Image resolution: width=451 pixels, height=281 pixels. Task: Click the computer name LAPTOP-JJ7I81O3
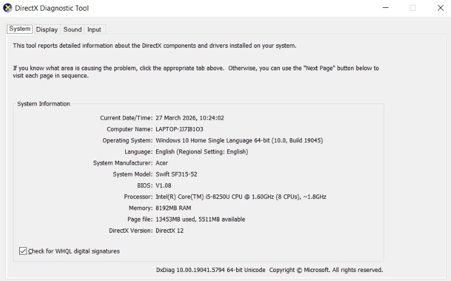[x=179, y=129]
